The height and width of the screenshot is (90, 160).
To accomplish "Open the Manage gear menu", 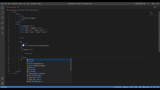I will tap(2, 83).
